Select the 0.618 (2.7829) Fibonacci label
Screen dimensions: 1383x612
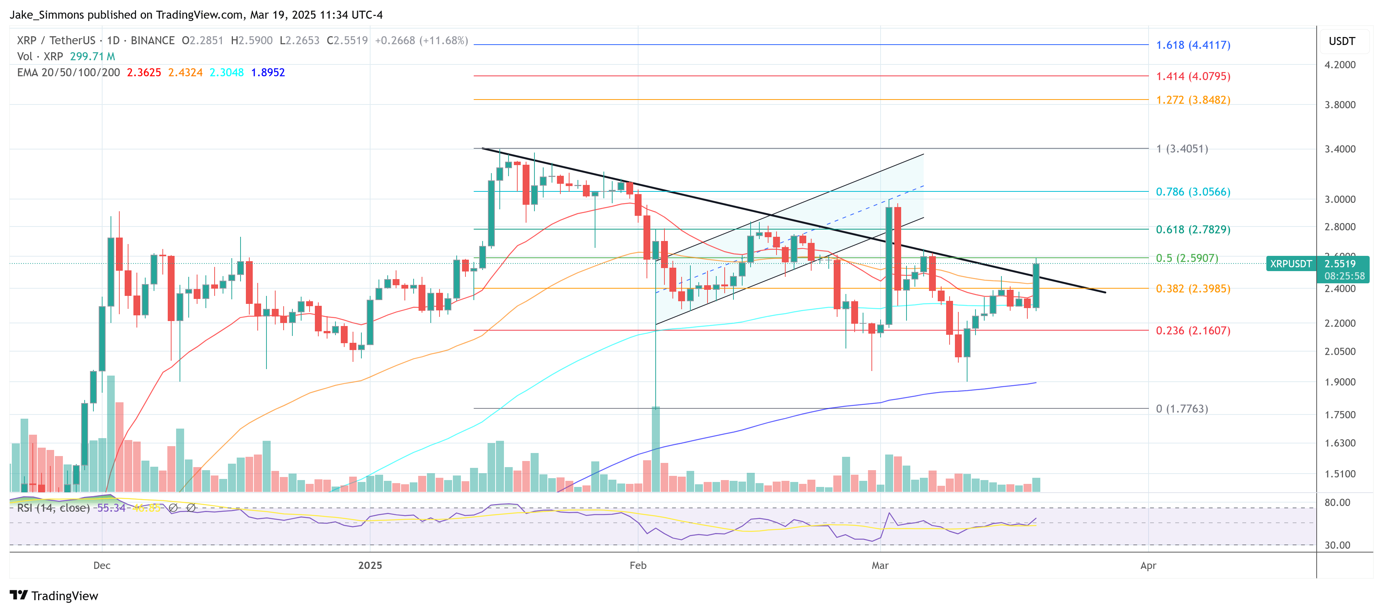1193,229
